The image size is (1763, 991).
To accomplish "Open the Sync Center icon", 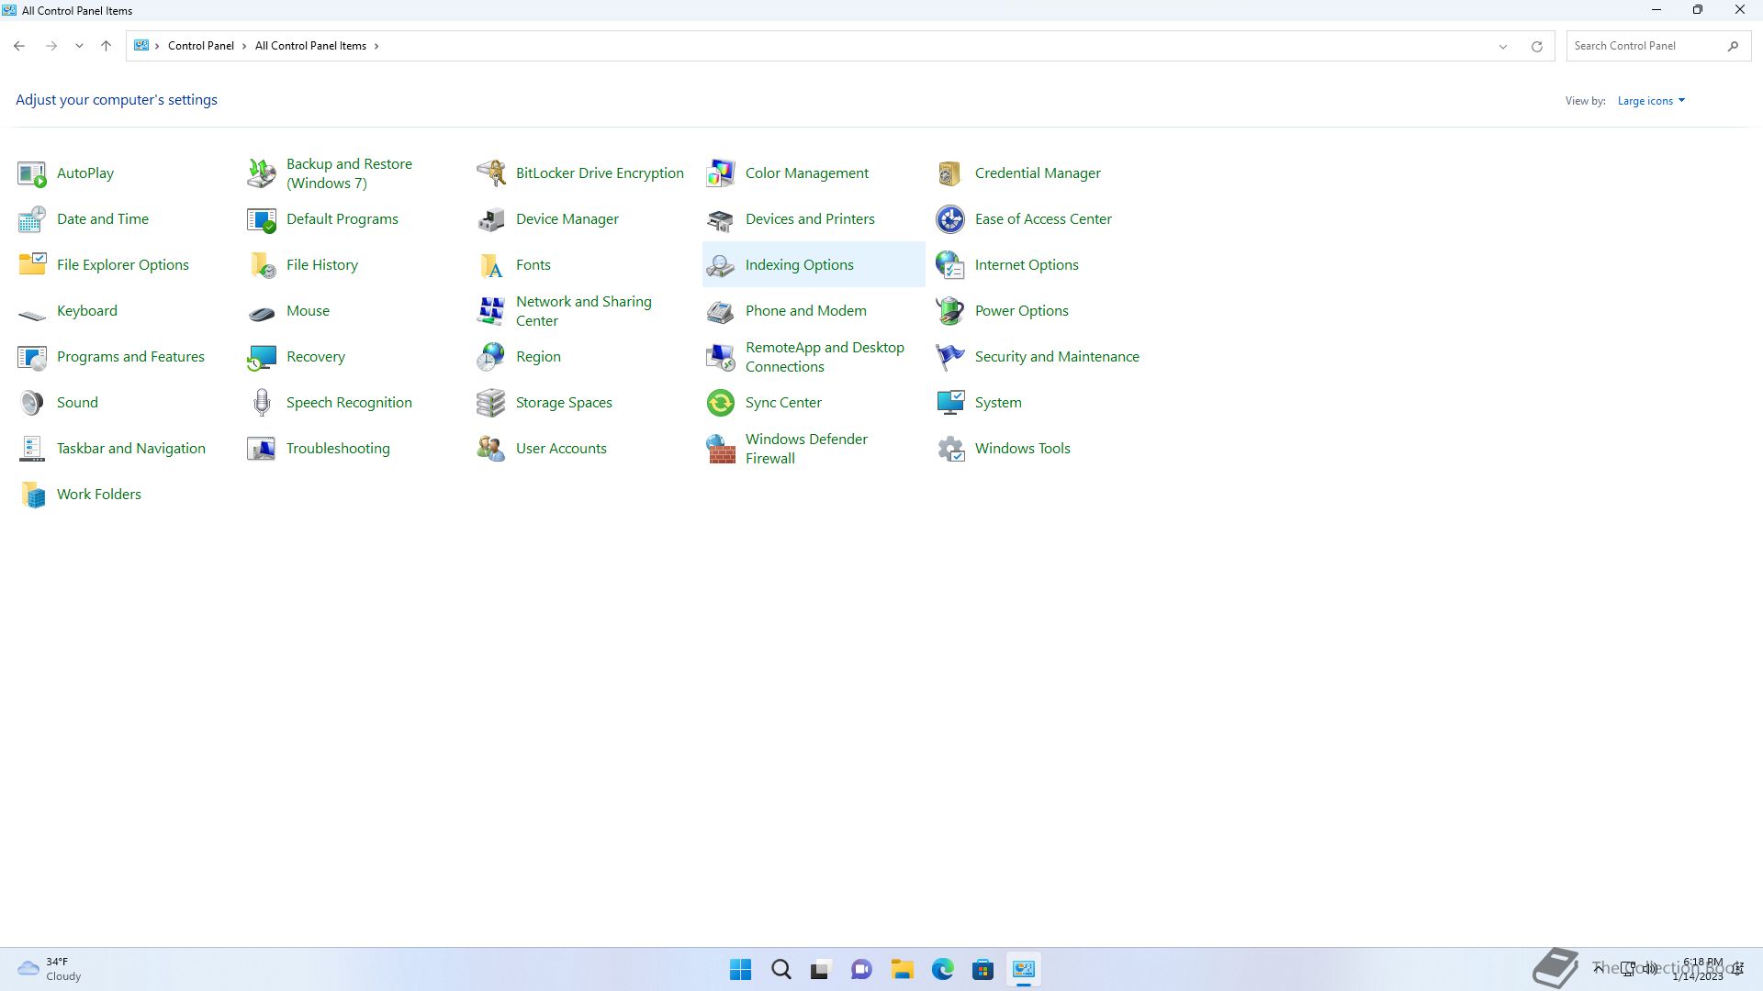I will (x=721, y=403).
